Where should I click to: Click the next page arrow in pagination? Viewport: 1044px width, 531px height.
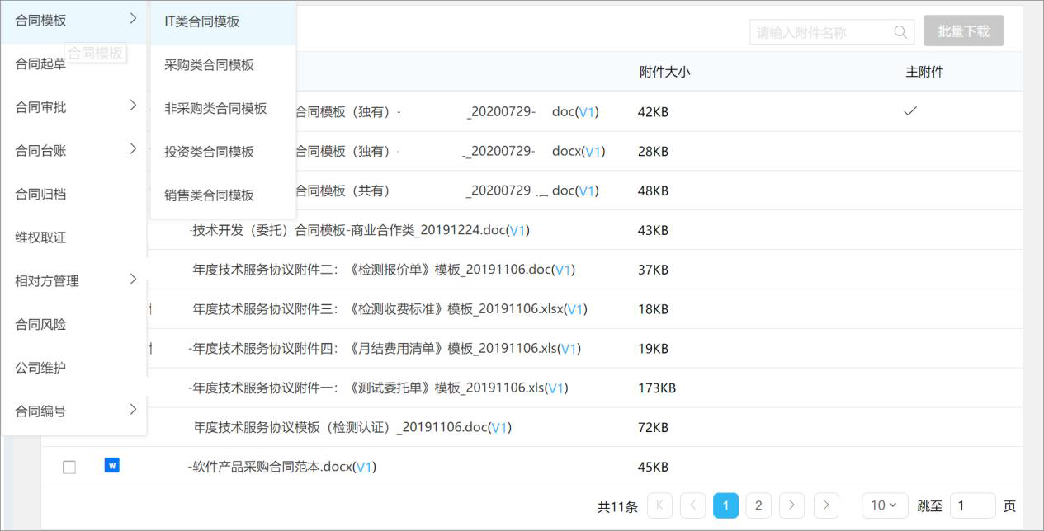pyautogui.click(x=791, y=505)
